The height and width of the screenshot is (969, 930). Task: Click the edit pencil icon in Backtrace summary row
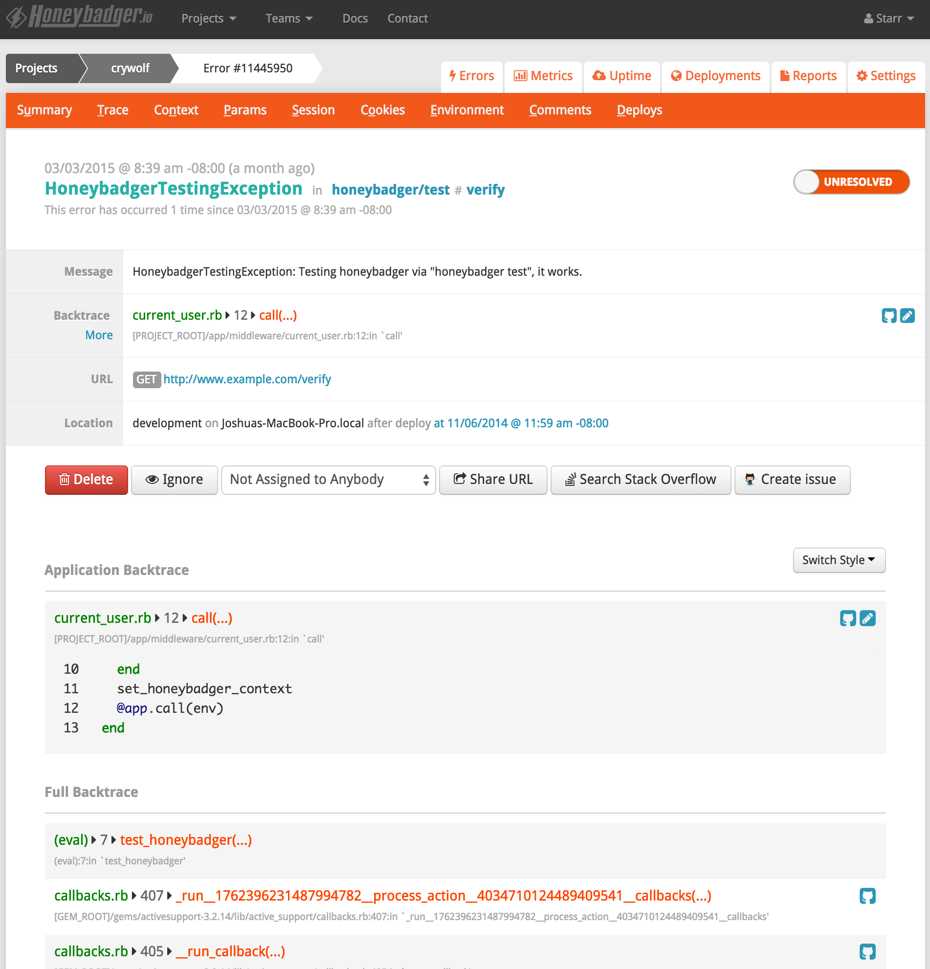907,315
